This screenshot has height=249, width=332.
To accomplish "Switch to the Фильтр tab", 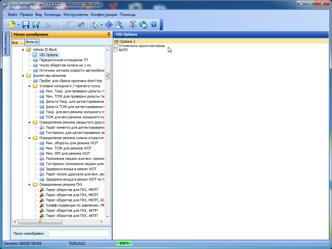I will [32, 42].
